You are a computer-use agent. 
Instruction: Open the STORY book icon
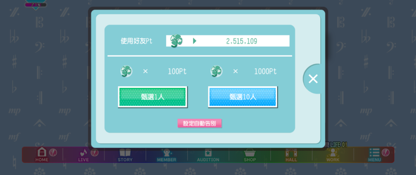click(125, 152)
